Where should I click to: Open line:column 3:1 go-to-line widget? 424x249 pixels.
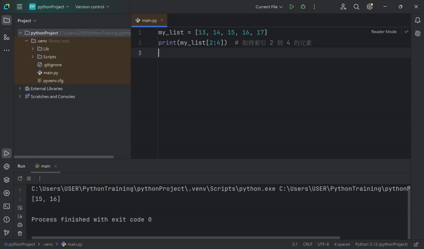(x=295, y=244)
